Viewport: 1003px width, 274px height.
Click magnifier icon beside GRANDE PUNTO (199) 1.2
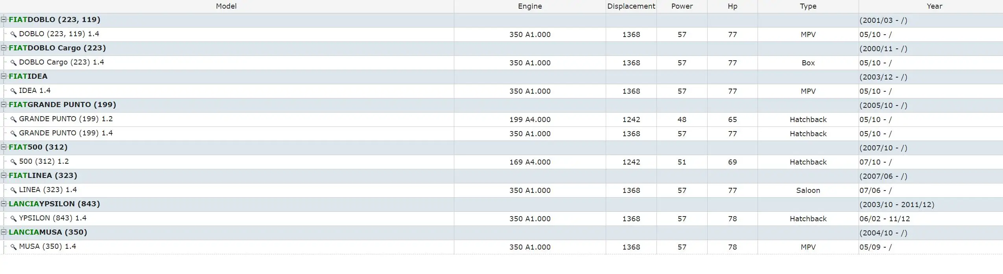[13, 119]
